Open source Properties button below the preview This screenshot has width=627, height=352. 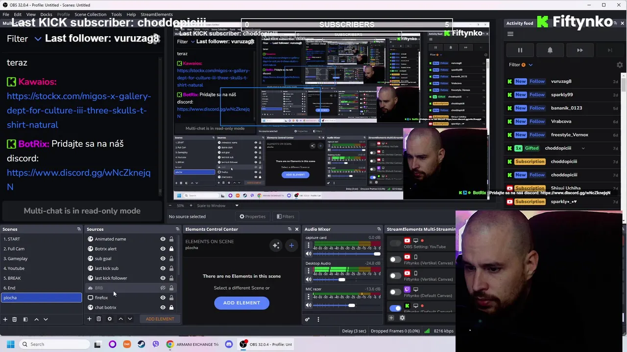(252, 217)
